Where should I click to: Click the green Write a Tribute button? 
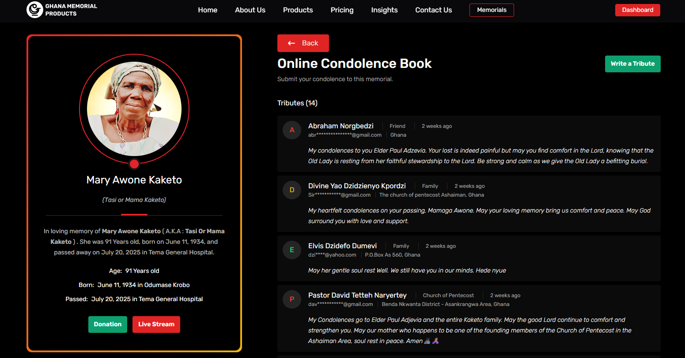pyautogui.click(x=632, y=64)
